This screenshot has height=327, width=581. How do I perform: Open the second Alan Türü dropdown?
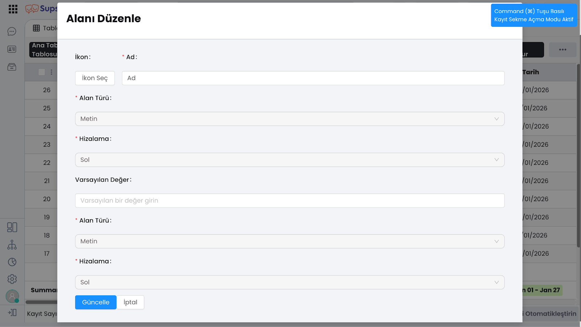[x=289, y=241]
